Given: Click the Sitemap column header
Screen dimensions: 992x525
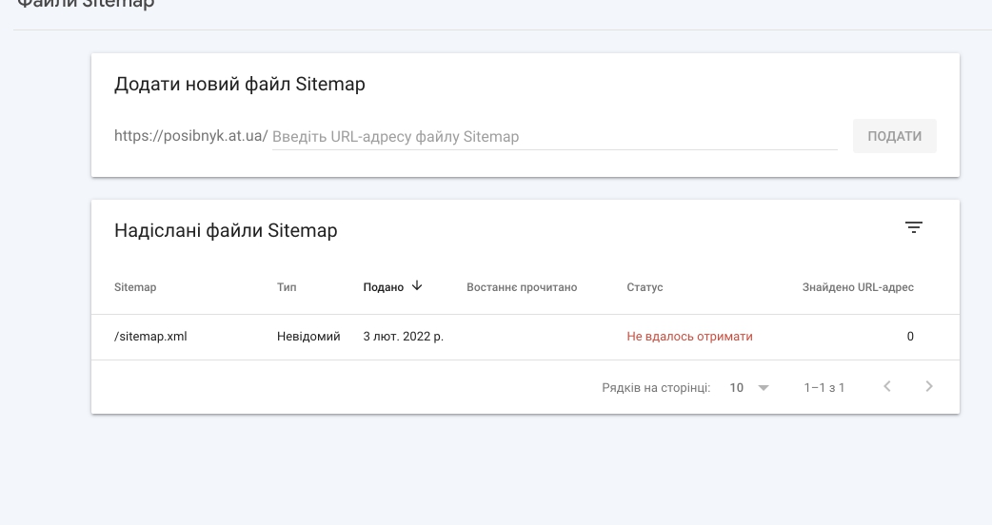Looking at the screenshot, I should click(x=135, y=287).
